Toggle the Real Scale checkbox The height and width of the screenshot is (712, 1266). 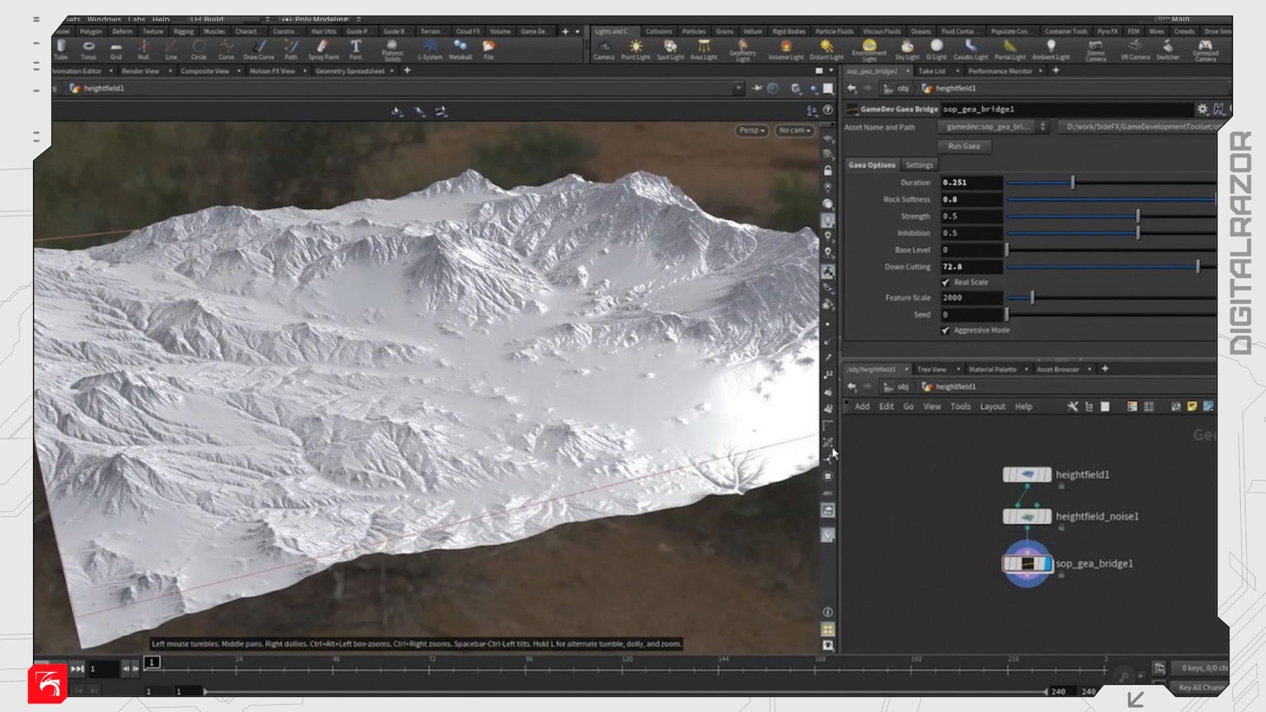[x=946, y=282]
